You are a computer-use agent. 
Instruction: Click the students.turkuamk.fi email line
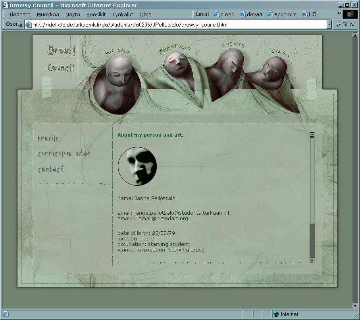click(x=174, y=213)
